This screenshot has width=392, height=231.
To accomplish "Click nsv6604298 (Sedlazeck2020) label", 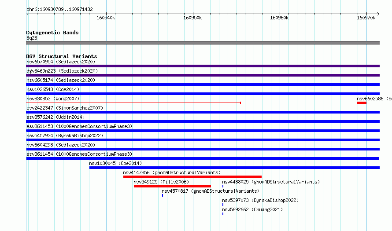I will [x=61, y=145].
